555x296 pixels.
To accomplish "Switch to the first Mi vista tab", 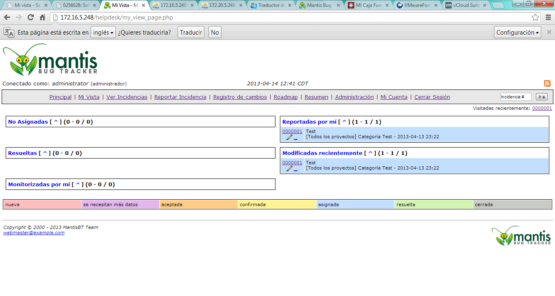I will pyautogui.click(x=27, y=6).
